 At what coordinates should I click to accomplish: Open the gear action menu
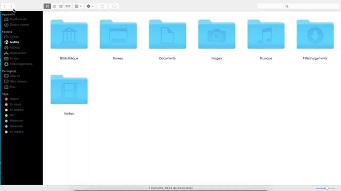[90, 6]
